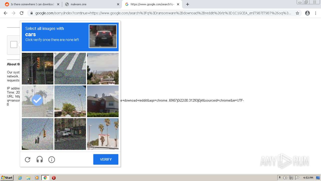Viewport: 321px width, 181px height.
Task: Show hidden system tray icons
Action: coord(280,178)
